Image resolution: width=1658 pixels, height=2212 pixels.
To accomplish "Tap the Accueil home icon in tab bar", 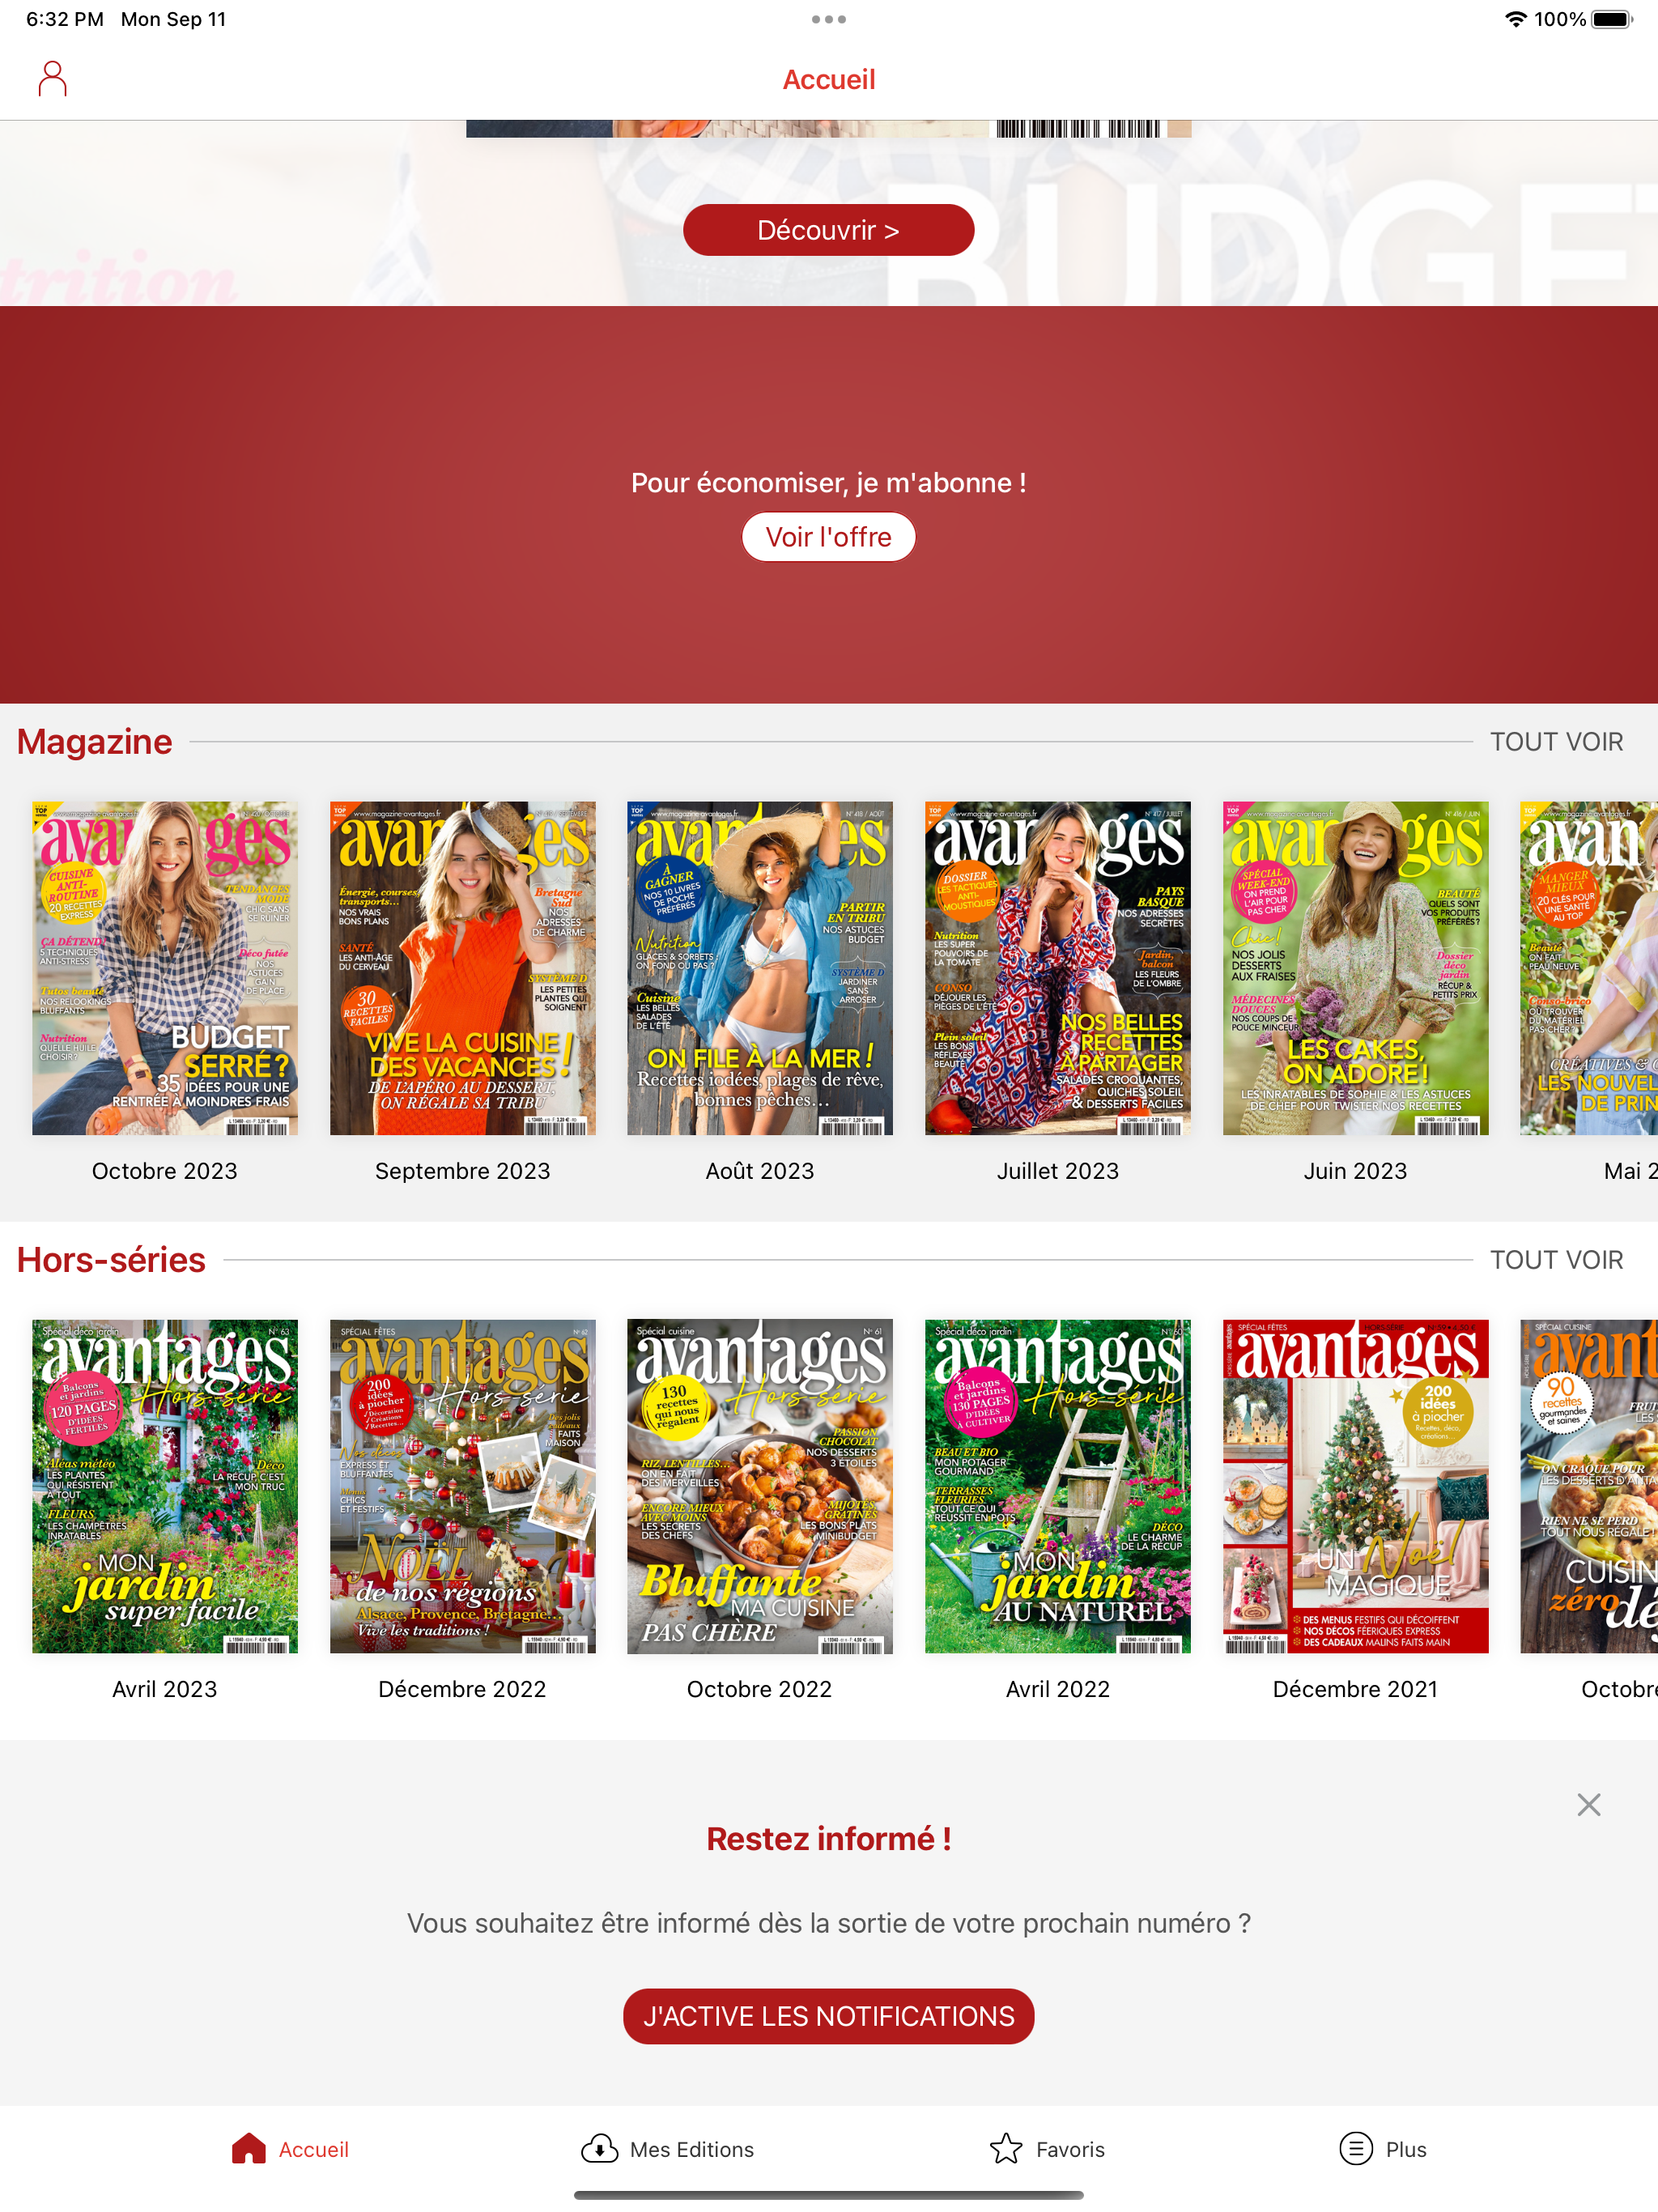I will point(249,2149).
